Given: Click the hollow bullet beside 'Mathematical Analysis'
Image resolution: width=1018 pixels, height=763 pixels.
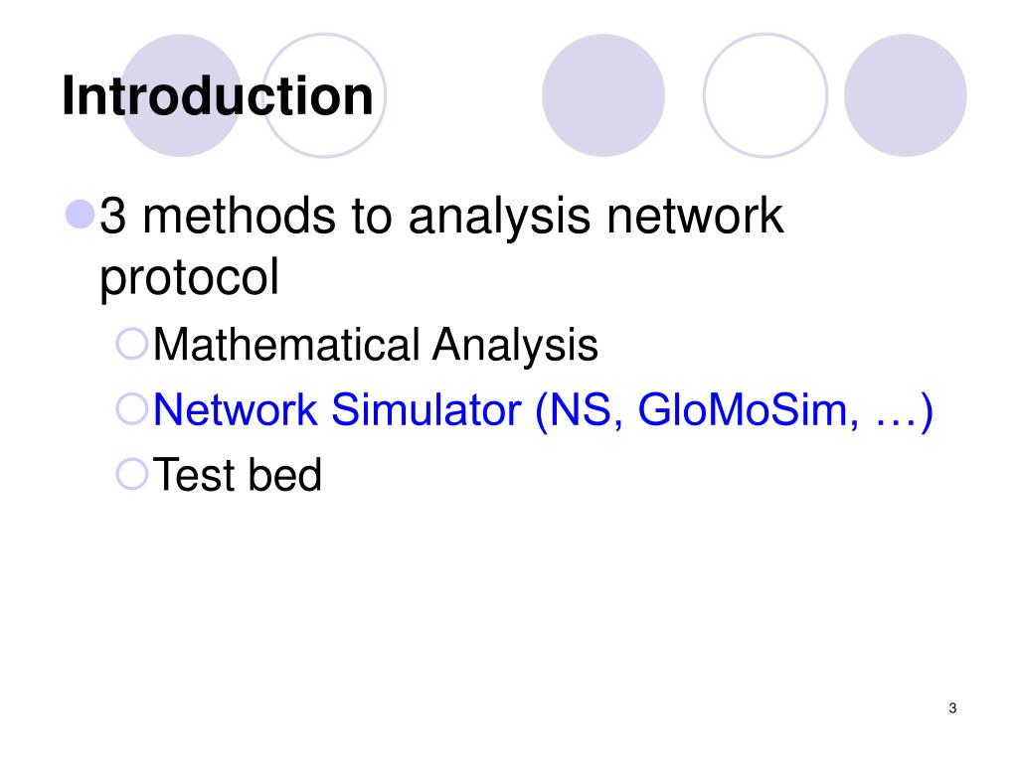Looking at the screenshot, I should (x=132, y=344).
